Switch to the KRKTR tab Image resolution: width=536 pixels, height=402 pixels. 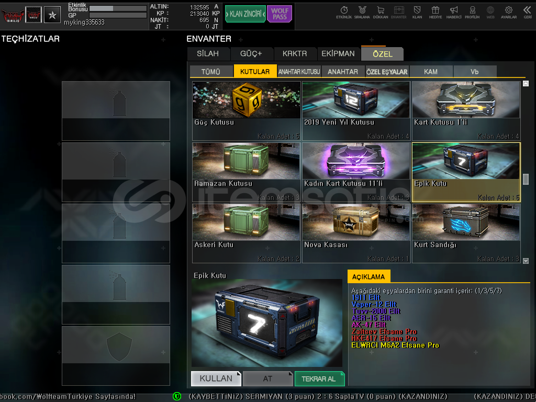[x=295, y=54]
